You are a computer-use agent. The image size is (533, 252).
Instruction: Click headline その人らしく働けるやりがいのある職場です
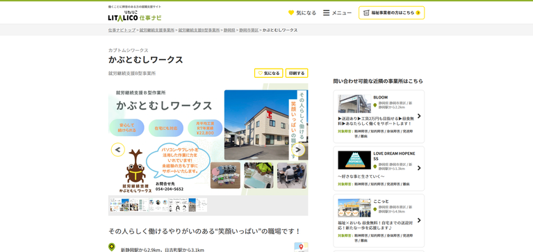[x=204, y=231]
